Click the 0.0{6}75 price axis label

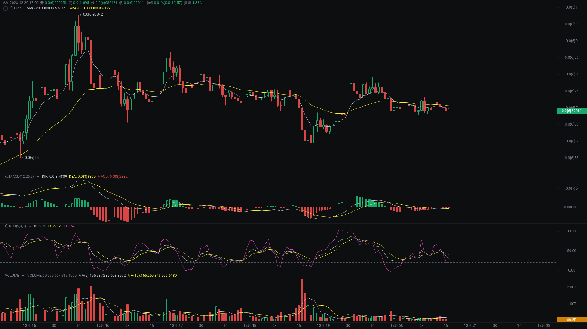[572, 91]
